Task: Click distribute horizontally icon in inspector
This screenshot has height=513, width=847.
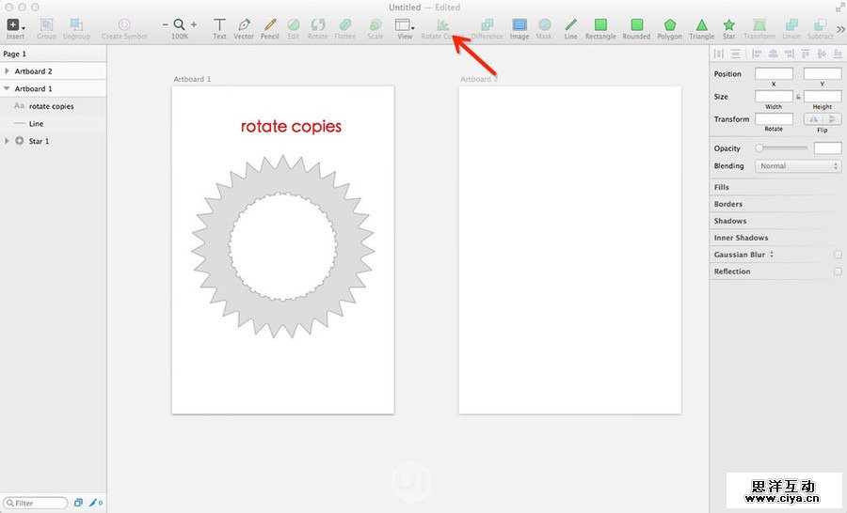Action: [718, 54]
